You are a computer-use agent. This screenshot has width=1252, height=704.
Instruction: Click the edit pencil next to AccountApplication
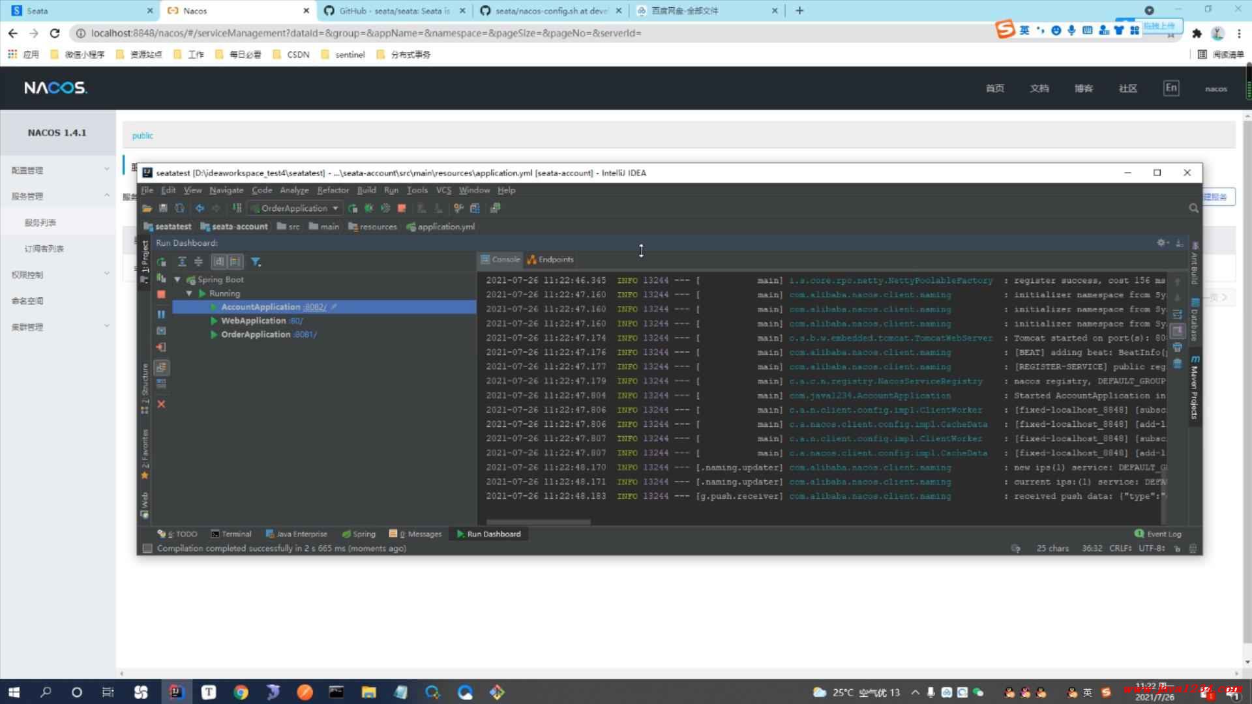(x=334, y=306)
